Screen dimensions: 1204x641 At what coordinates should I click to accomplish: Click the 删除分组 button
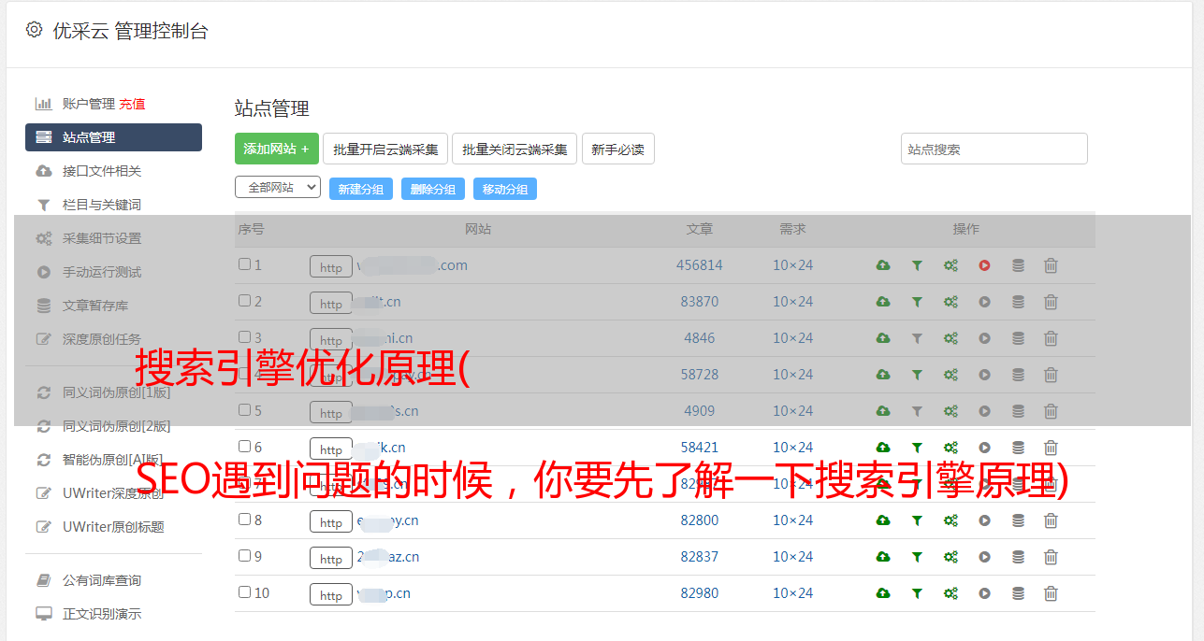[x=433, y=189]
